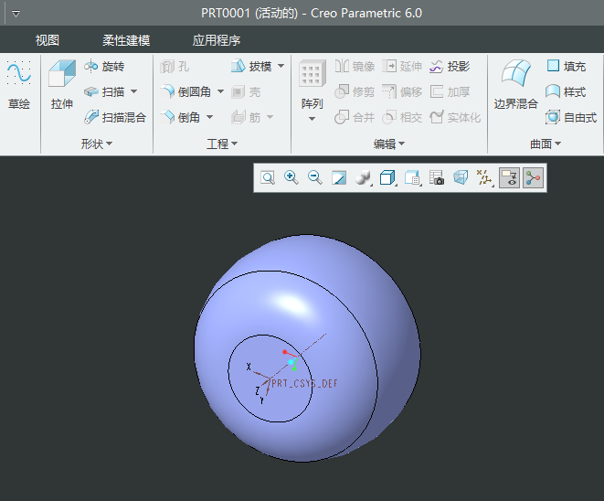Click the perspective view icon

point(461,178)
